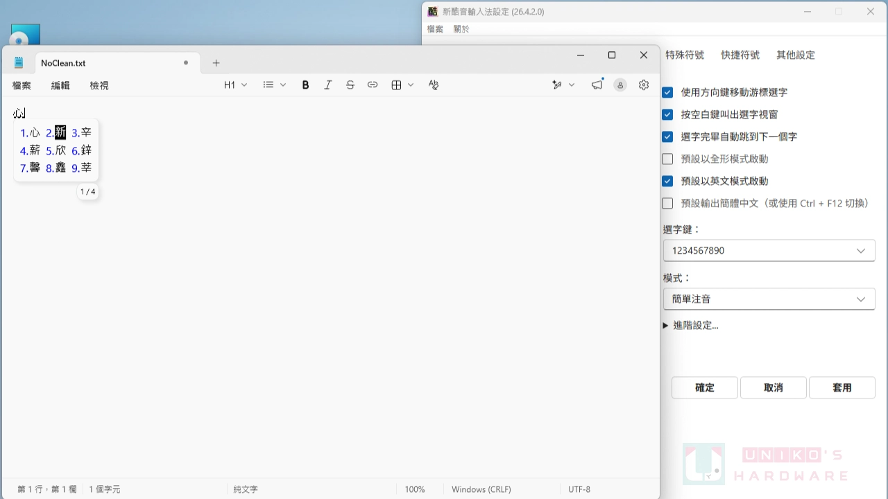Open 關於 menu in settings window

click(x=461, y=29)
